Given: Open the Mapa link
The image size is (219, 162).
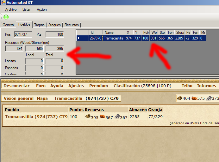Looking at the screenshot, I should point(42,98).
